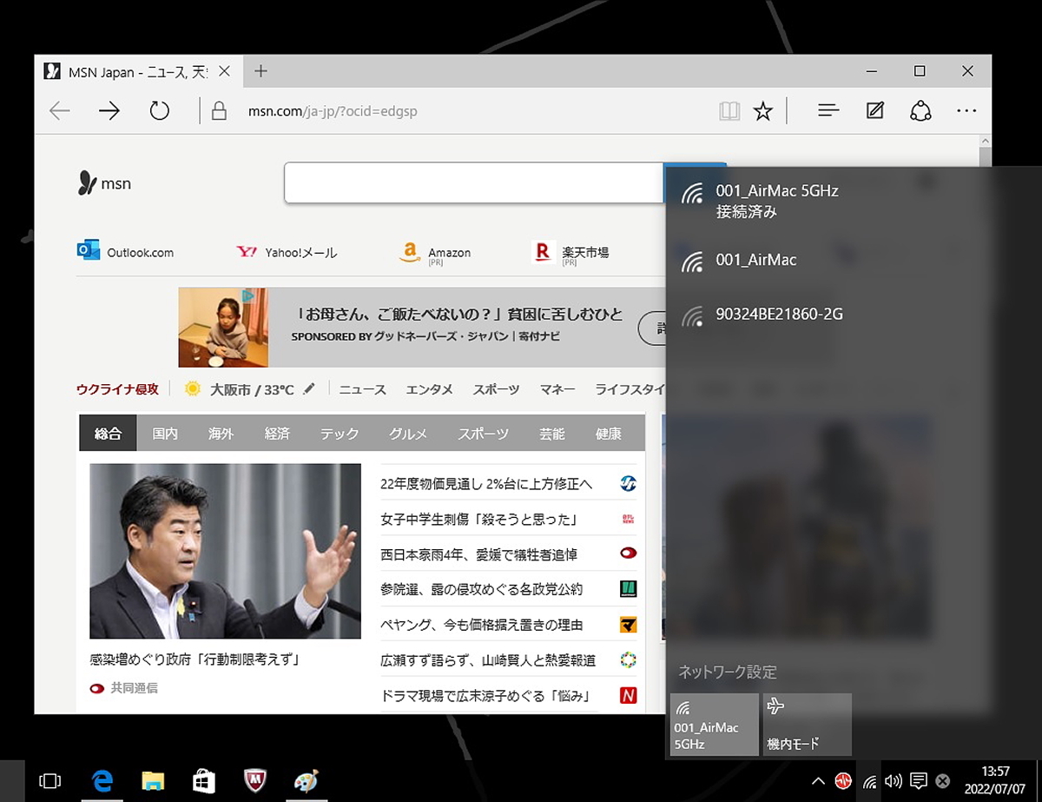
Task: Open headline 西日本豪雨4年、愛媛で犠牲者追悼
Action: 479,553
